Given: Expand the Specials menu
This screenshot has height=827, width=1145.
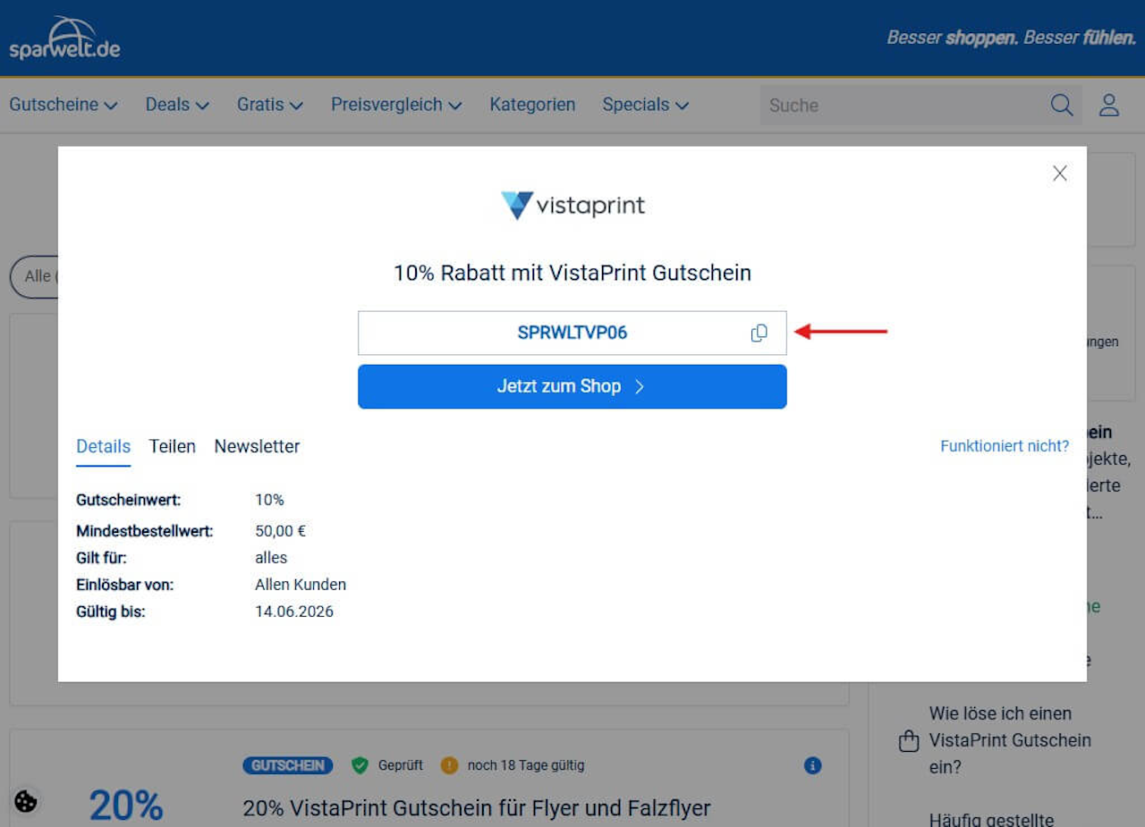Looking at the screenshot, I should [645, 105].
